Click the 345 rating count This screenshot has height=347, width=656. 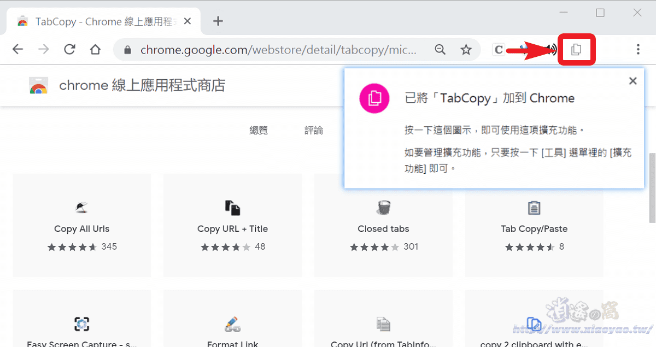109,246
